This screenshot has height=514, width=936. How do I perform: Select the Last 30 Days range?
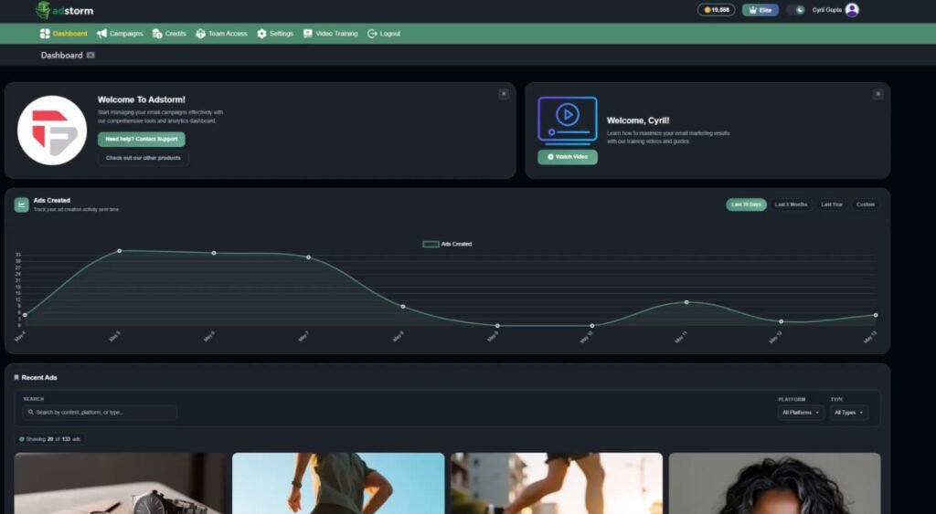coord(746,205)
